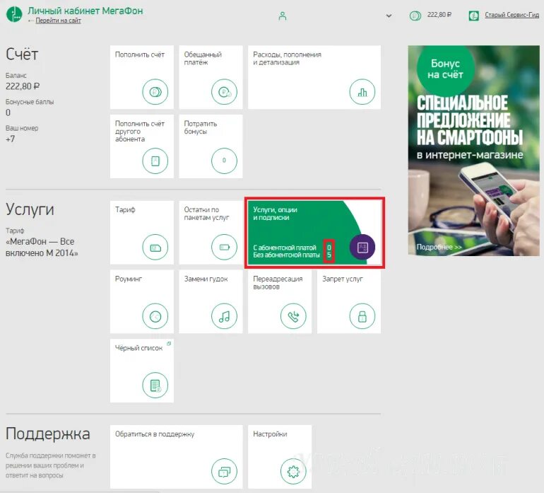Click the Тариф tile label text
The height and width of the screenshot is (493, 544).
[x=125, y=210]
